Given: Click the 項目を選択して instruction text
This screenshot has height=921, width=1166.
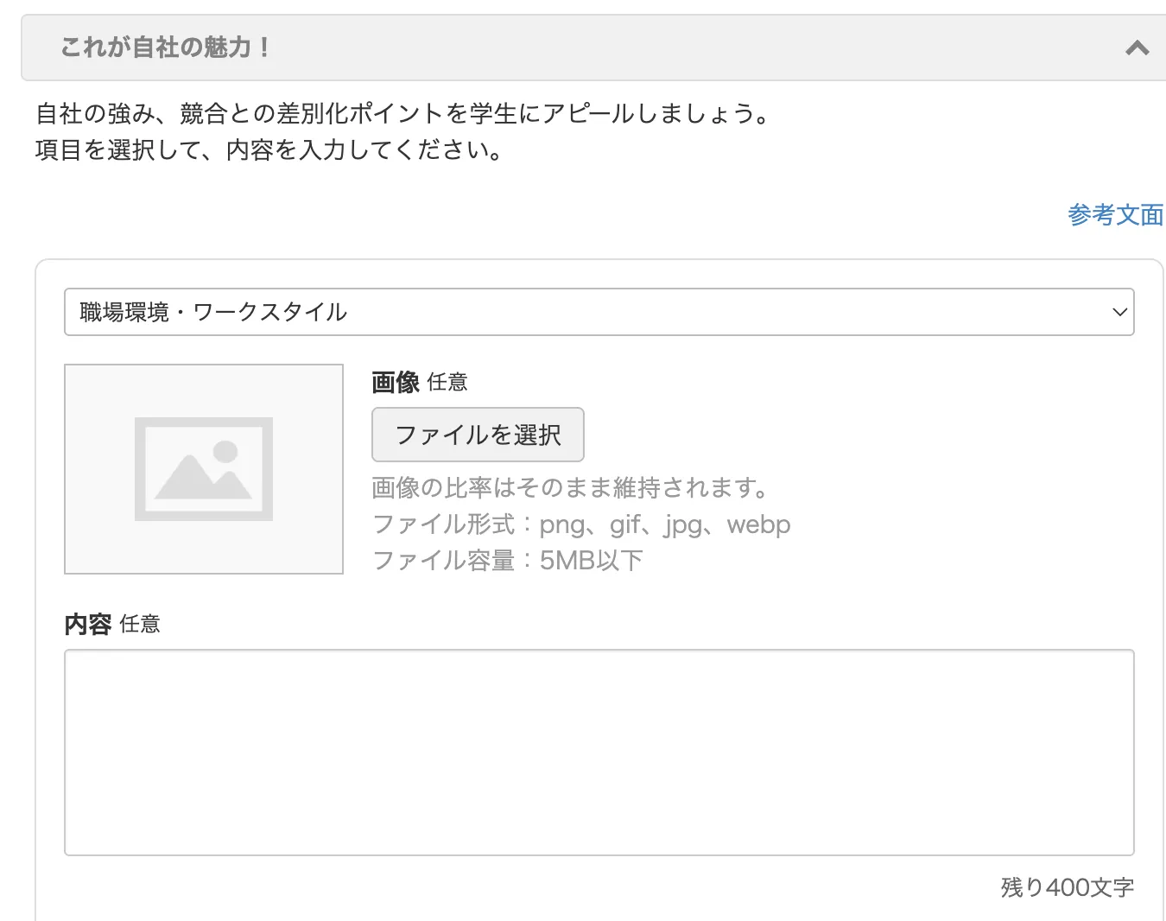Looking at the screenshot, I should [269, 150].
